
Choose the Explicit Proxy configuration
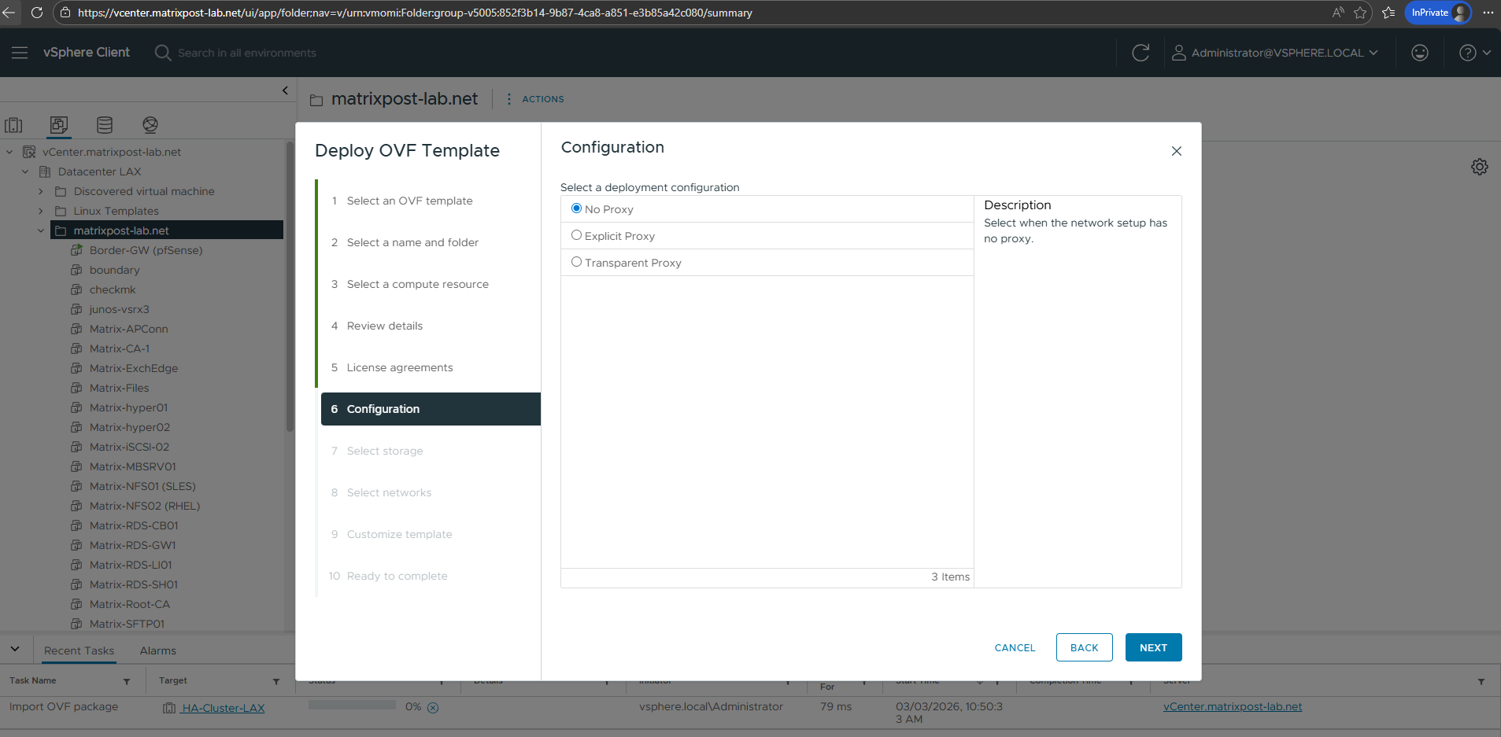[x=577, y=235]
